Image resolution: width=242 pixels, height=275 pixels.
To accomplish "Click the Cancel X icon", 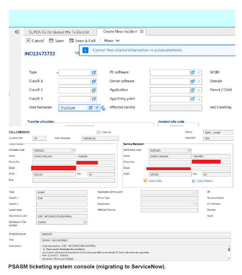I will 28,41.
